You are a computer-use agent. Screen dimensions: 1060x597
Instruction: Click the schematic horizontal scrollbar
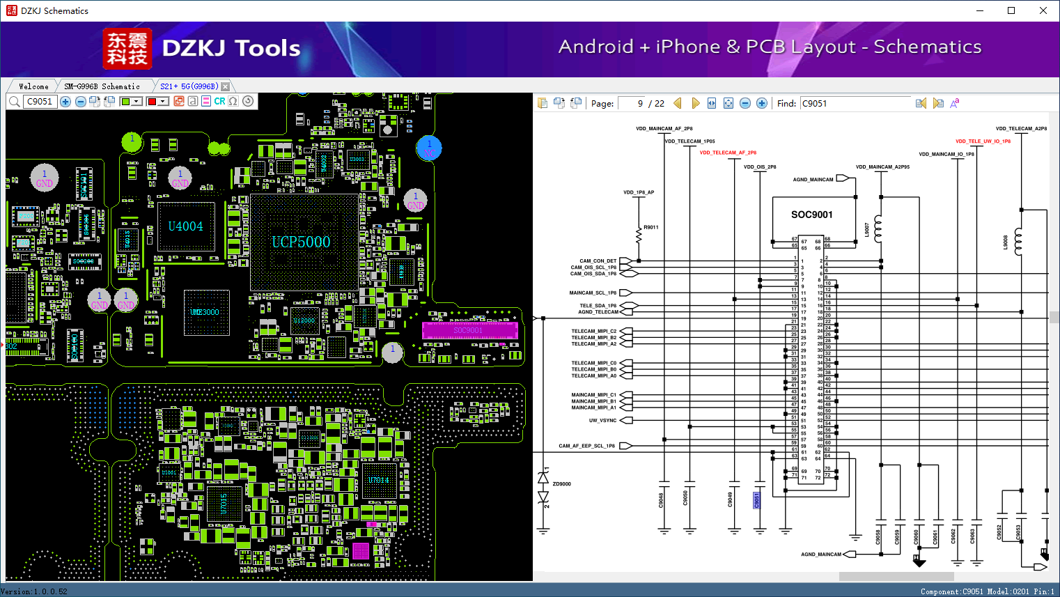(896, 576)
